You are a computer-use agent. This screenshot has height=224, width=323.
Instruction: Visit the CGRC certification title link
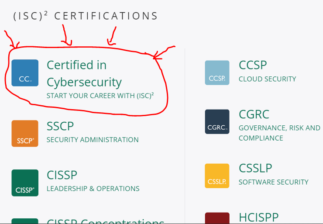(x=254, y=114)
